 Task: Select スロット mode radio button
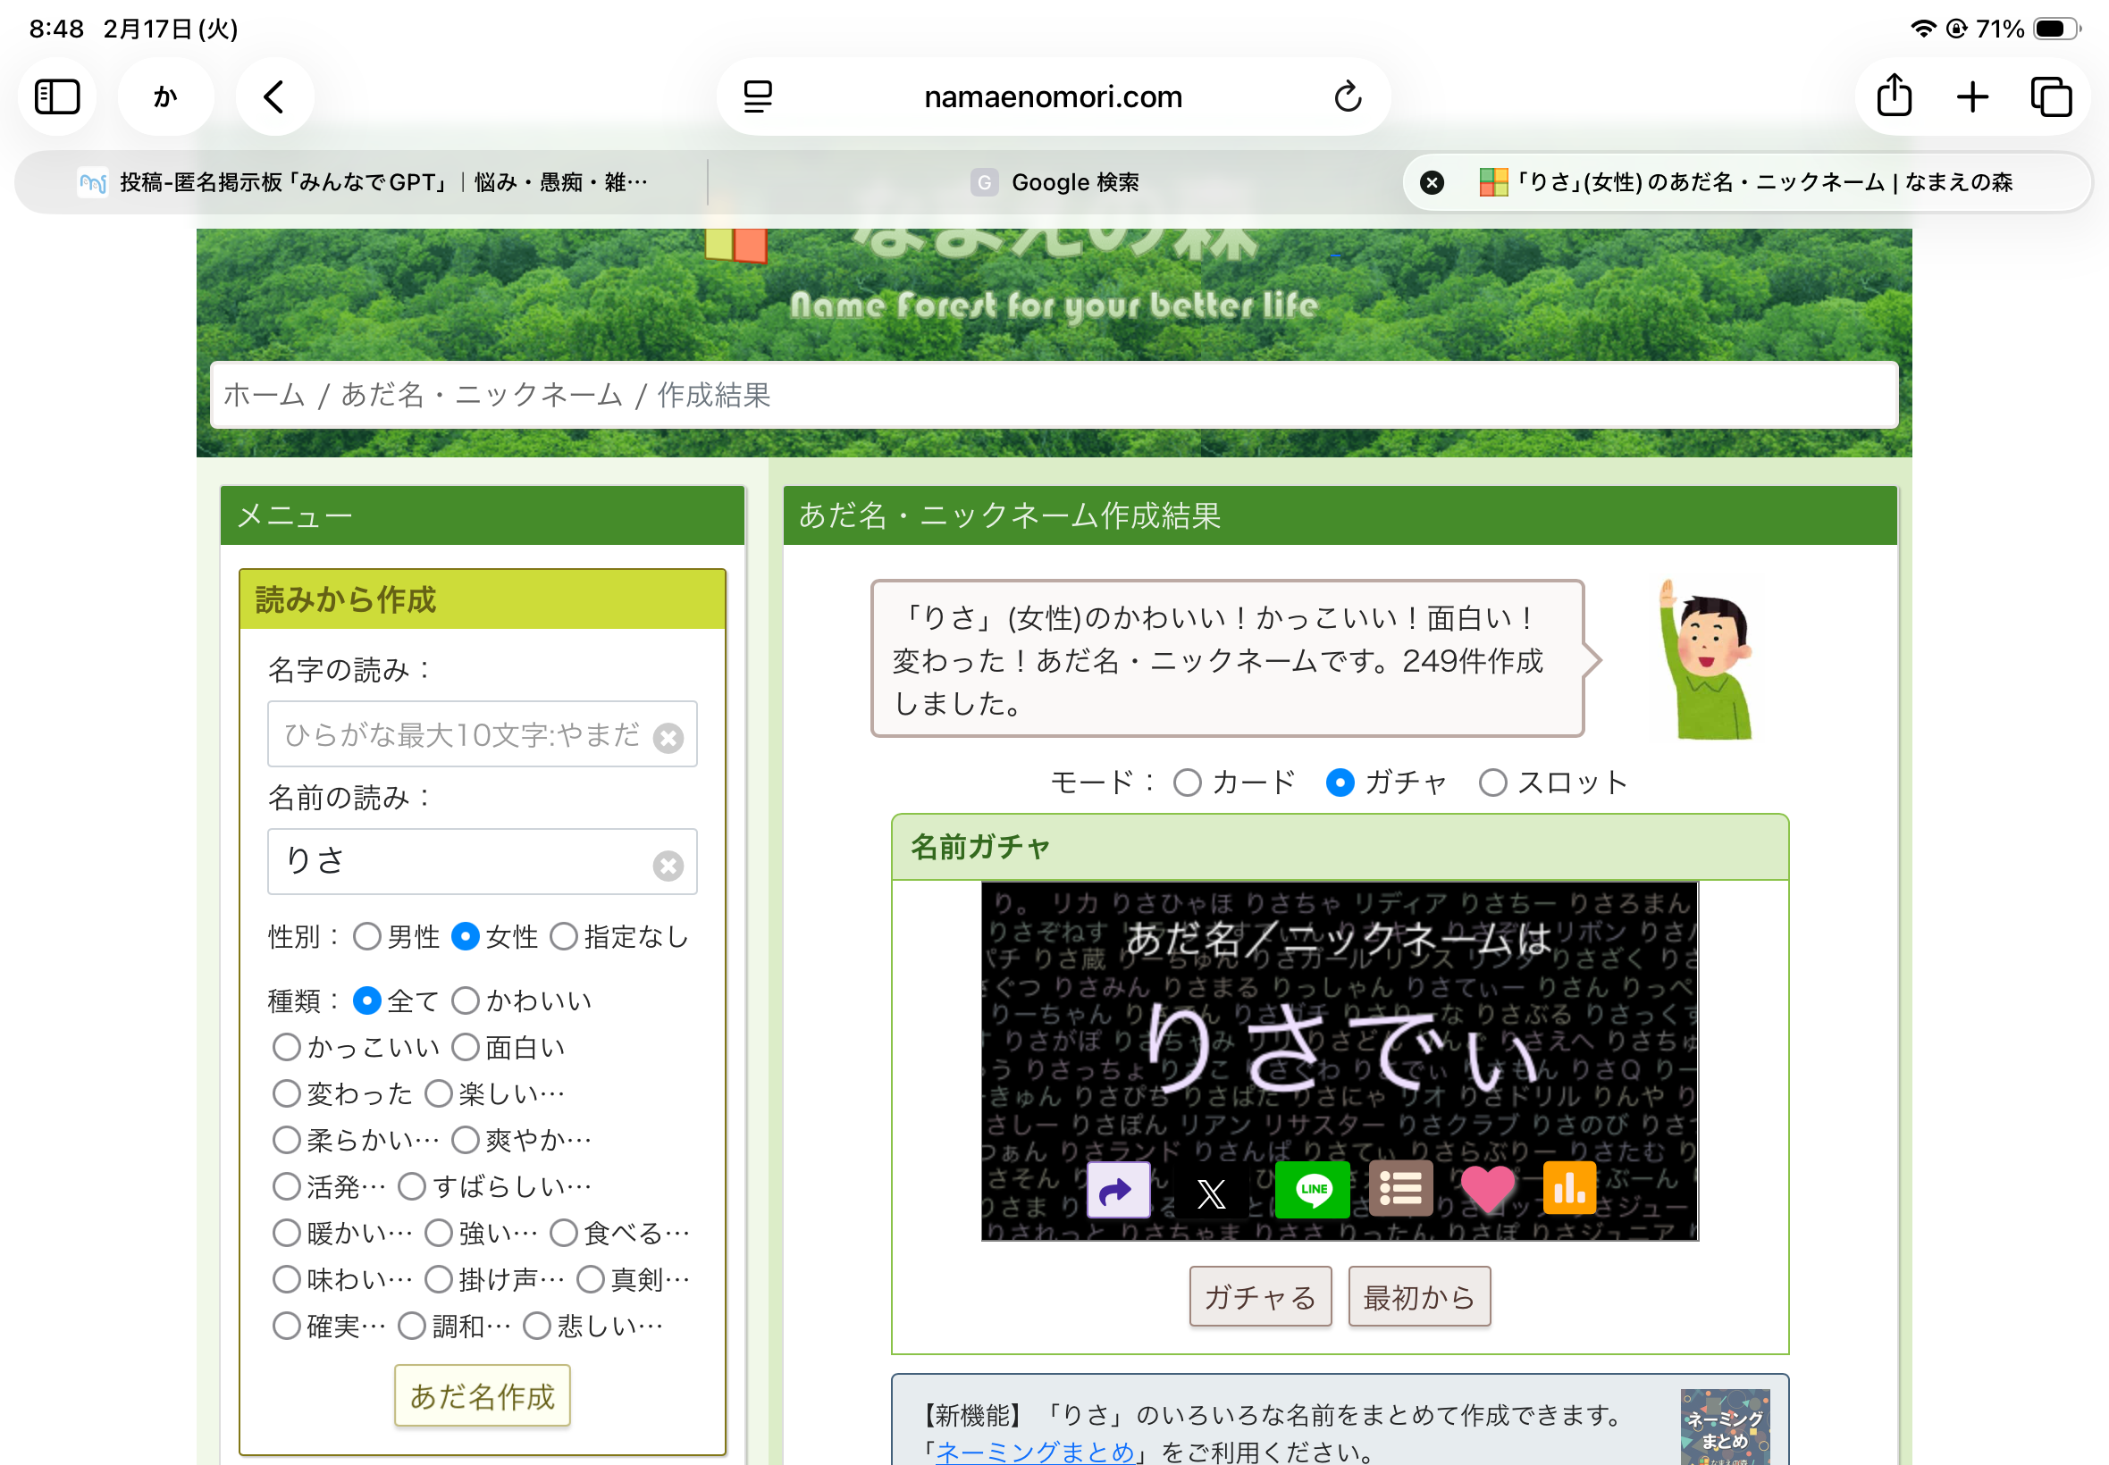[1492, 783]
